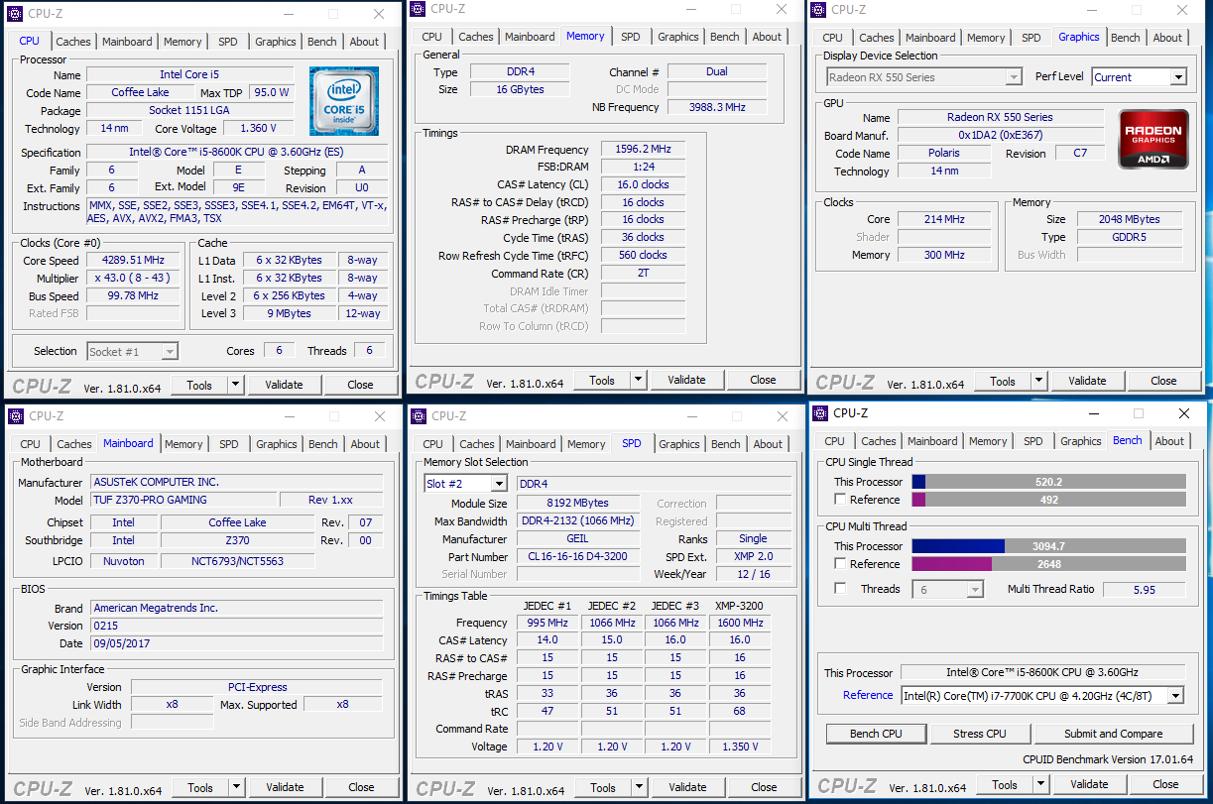The width and height of the screenshot is (1213, 804).
Task: Switch to Bench tab in the Graphics window
Action: (1126, 38)
